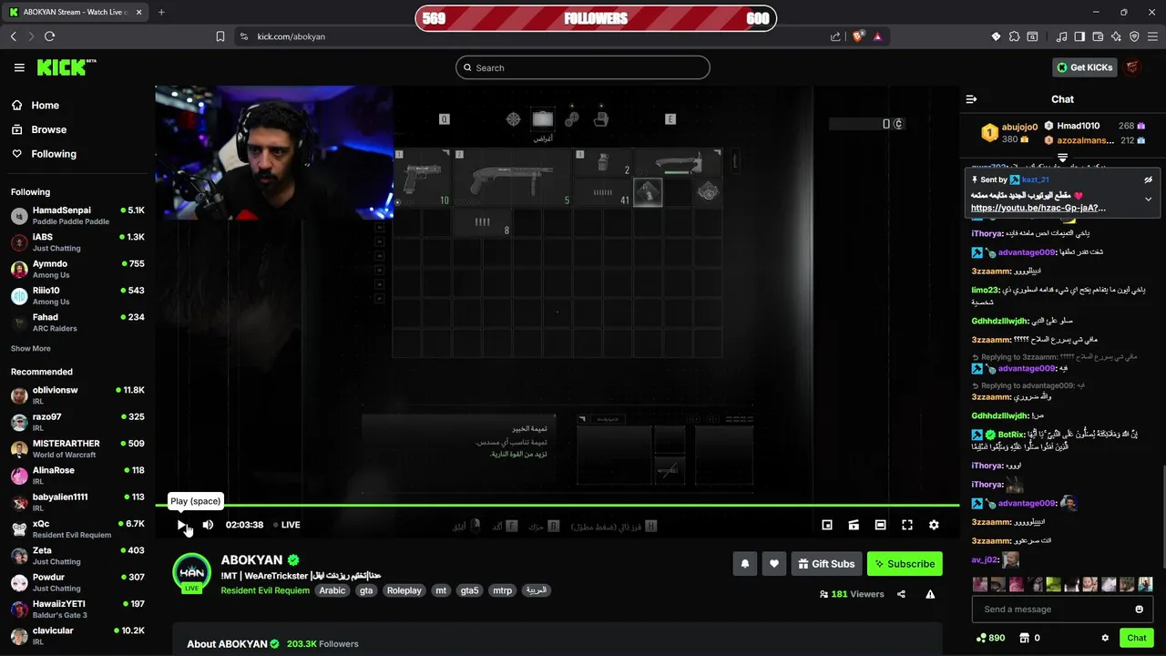Screen dimensions: 1166x656
Task: Open Leo AI sparkle icon
Action: coord(1116,36)
